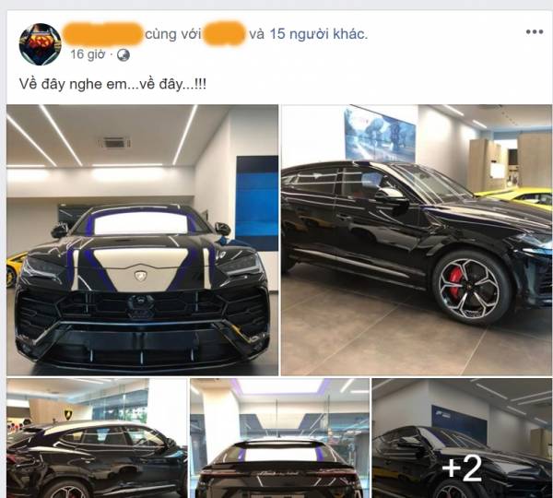This screenshot has height=498, width=553.
Task: Open the front-view Lamborghini photo
Action: coord(143,240)
